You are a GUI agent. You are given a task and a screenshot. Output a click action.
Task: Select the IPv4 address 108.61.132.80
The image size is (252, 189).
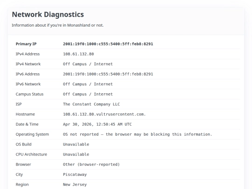coord(78,54)
